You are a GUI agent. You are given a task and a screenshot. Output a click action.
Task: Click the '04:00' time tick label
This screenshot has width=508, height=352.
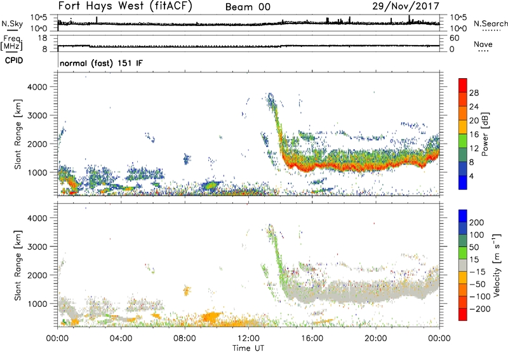121,339
